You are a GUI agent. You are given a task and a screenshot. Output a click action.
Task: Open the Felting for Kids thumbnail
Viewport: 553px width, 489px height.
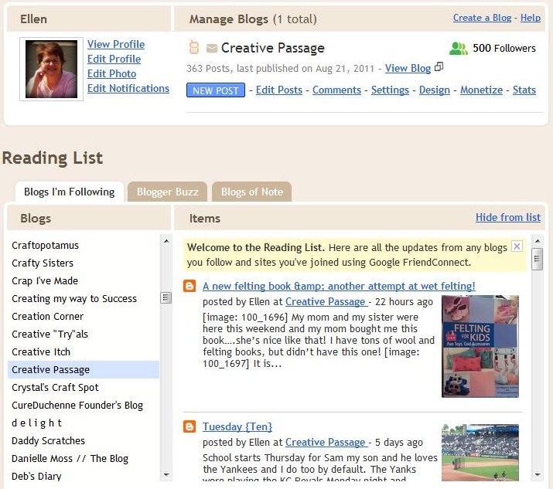click(480, 346)
